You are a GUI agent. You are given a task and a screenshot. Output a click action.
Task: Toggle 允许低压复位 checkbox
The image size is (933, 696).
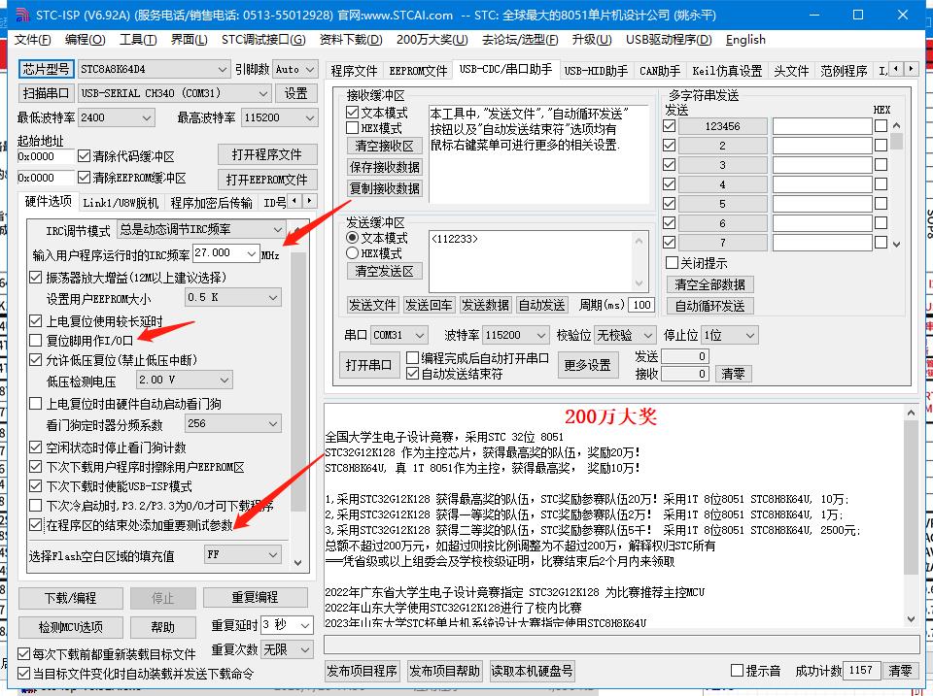tap(36, 360)
